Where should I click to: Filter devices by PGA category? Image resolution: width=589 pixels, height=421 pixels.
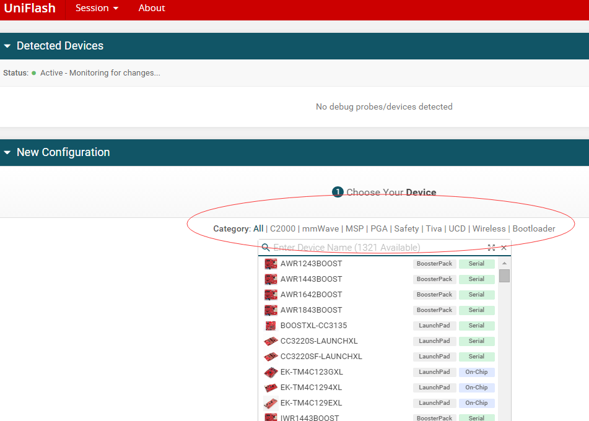(379, 228)
